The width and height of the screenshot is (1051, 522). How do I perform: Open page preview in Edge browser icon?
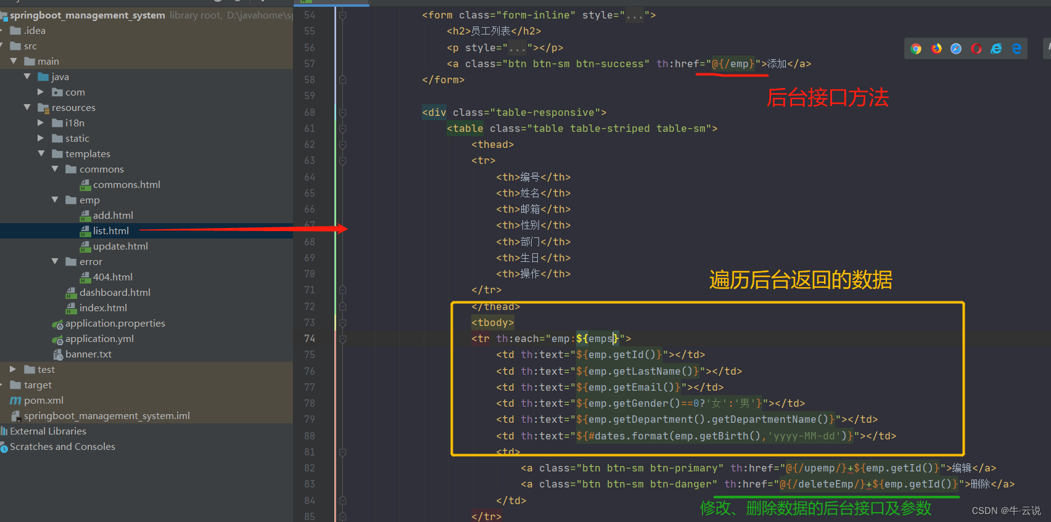tap(1016, 49)
